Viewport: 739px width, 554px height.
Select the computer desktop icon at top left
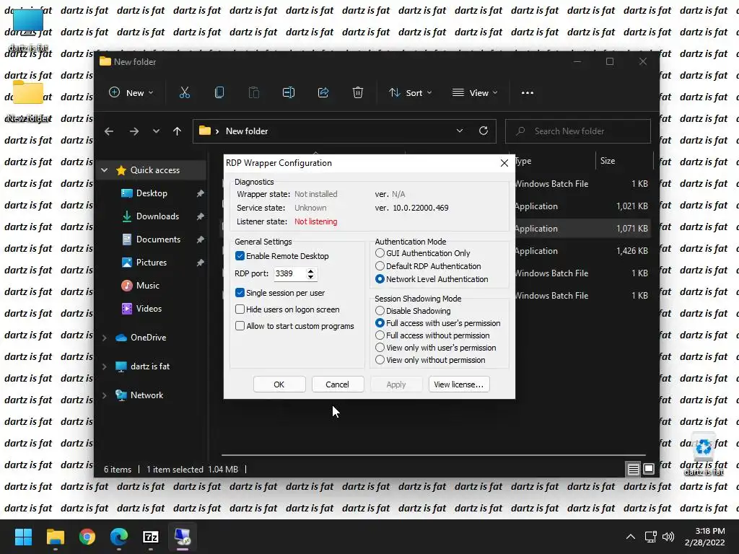coord(28,29)
